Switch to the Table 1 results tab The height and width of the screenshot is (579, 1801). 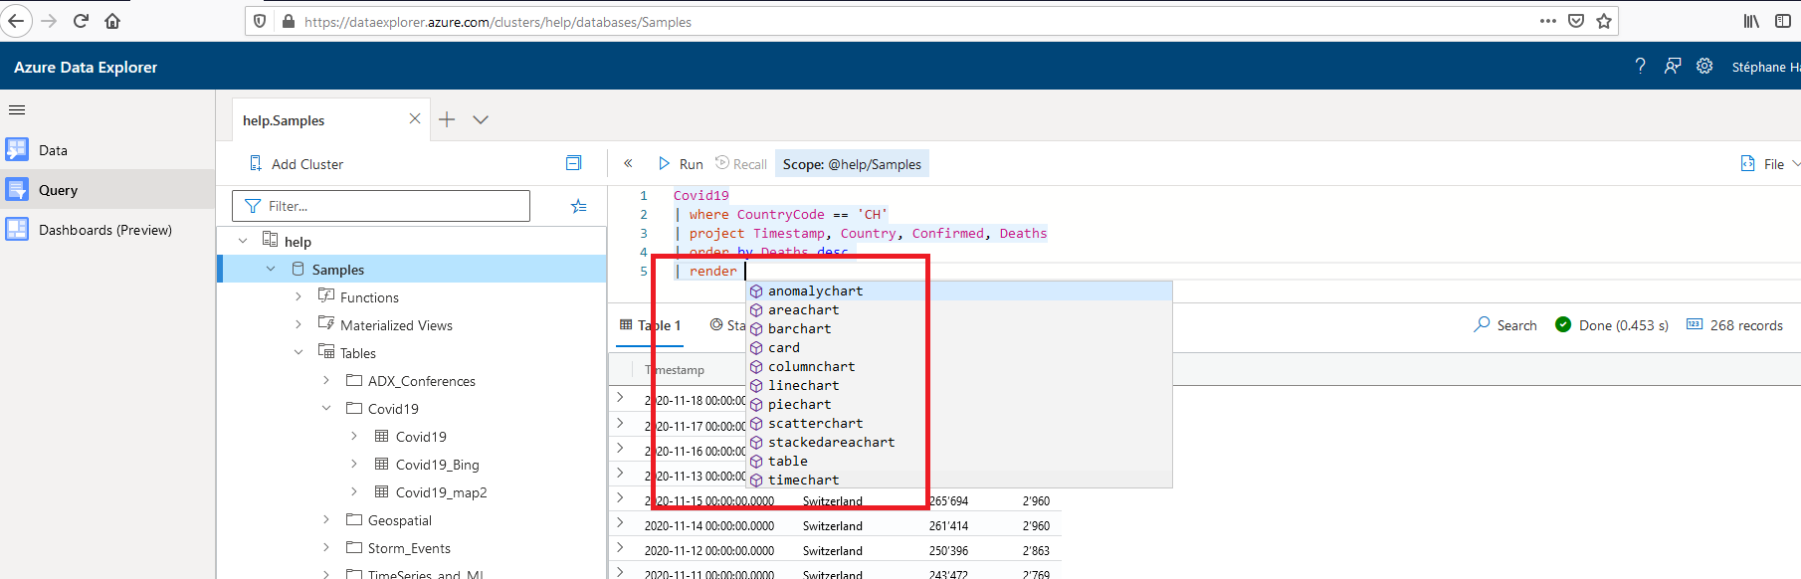pyautogui.click(x=650, y=325)
